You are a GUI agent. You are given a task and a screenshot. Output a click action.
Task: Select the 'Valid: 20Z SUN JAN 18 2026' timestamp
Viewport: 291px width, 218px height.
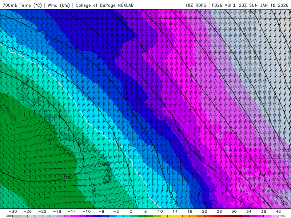click(x=257, y=5)
